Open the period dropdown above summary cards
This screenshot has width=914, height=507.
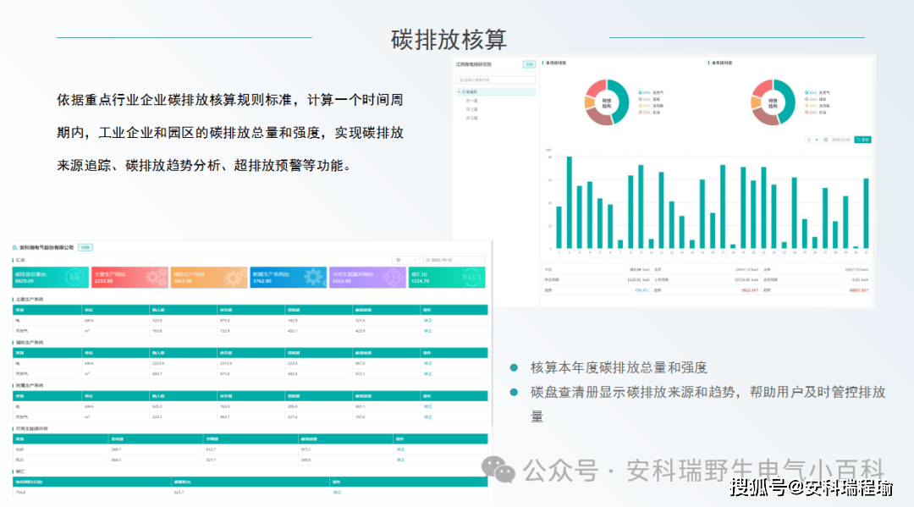point(405,260)
